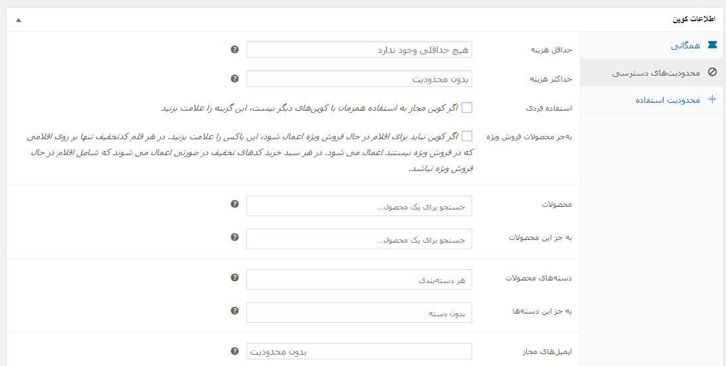Viewport: 726px width, 366px height.
Task: Open the محدودیت‌های دسترسی tab
Action: pyautogui.click(x=651, y=72)
